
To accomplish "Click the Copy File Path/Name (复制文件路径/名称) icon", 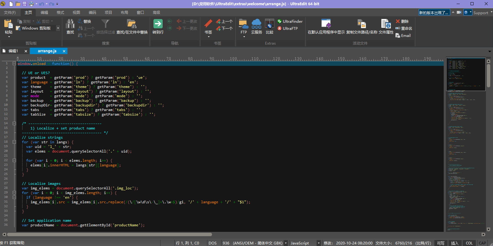I will click(361, 24).
